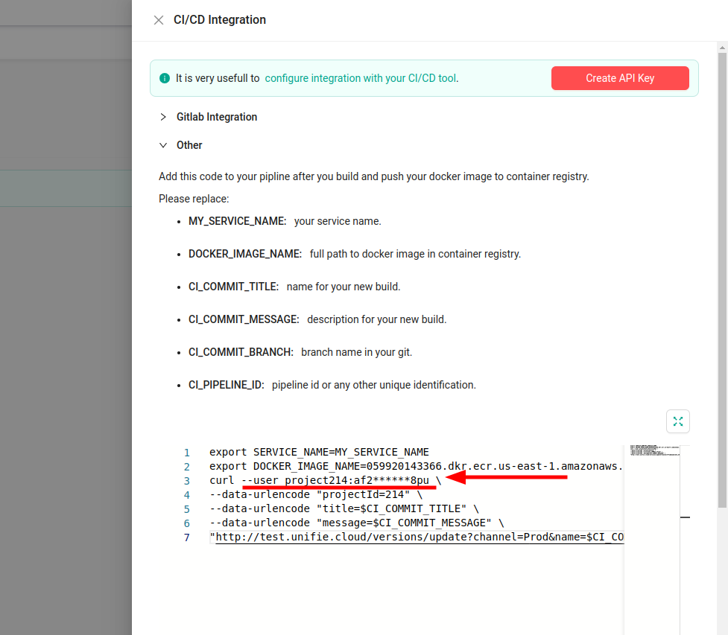Viewport: 728px width, 635px height.
Task: Select line number 3 in the code block
Action: click(x=186, y=480)
